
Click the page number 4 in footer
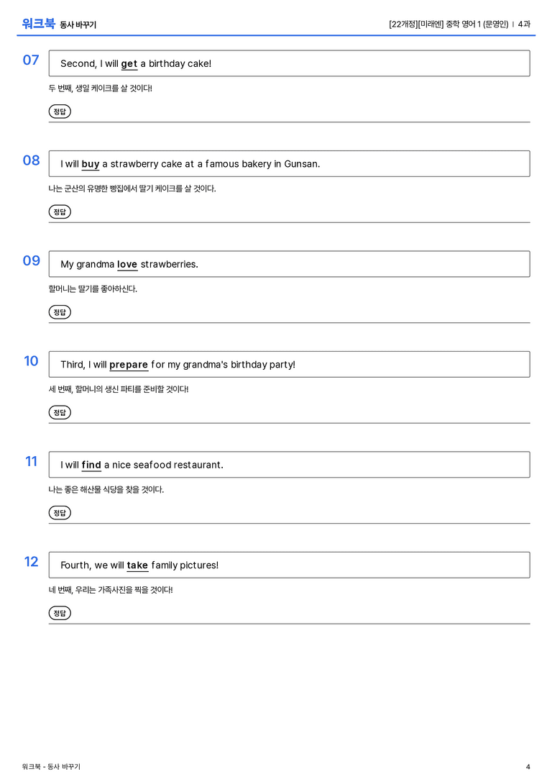[x=528, y=767]
